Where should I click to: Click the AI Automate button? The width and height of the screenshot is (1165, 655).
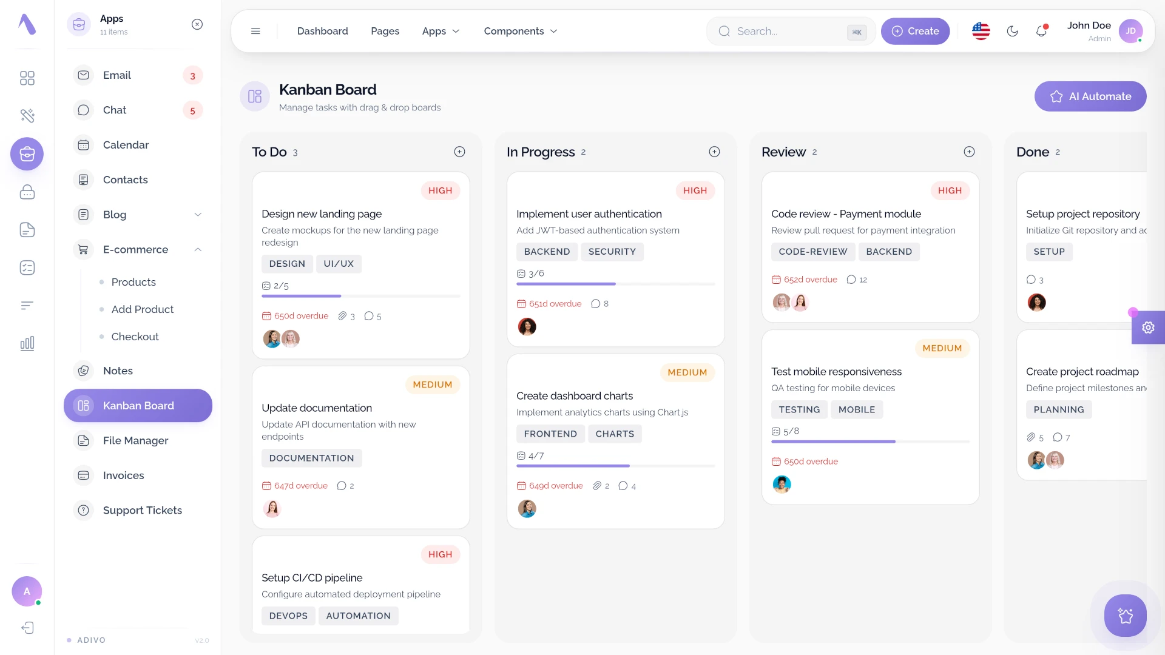[1090, 96]
